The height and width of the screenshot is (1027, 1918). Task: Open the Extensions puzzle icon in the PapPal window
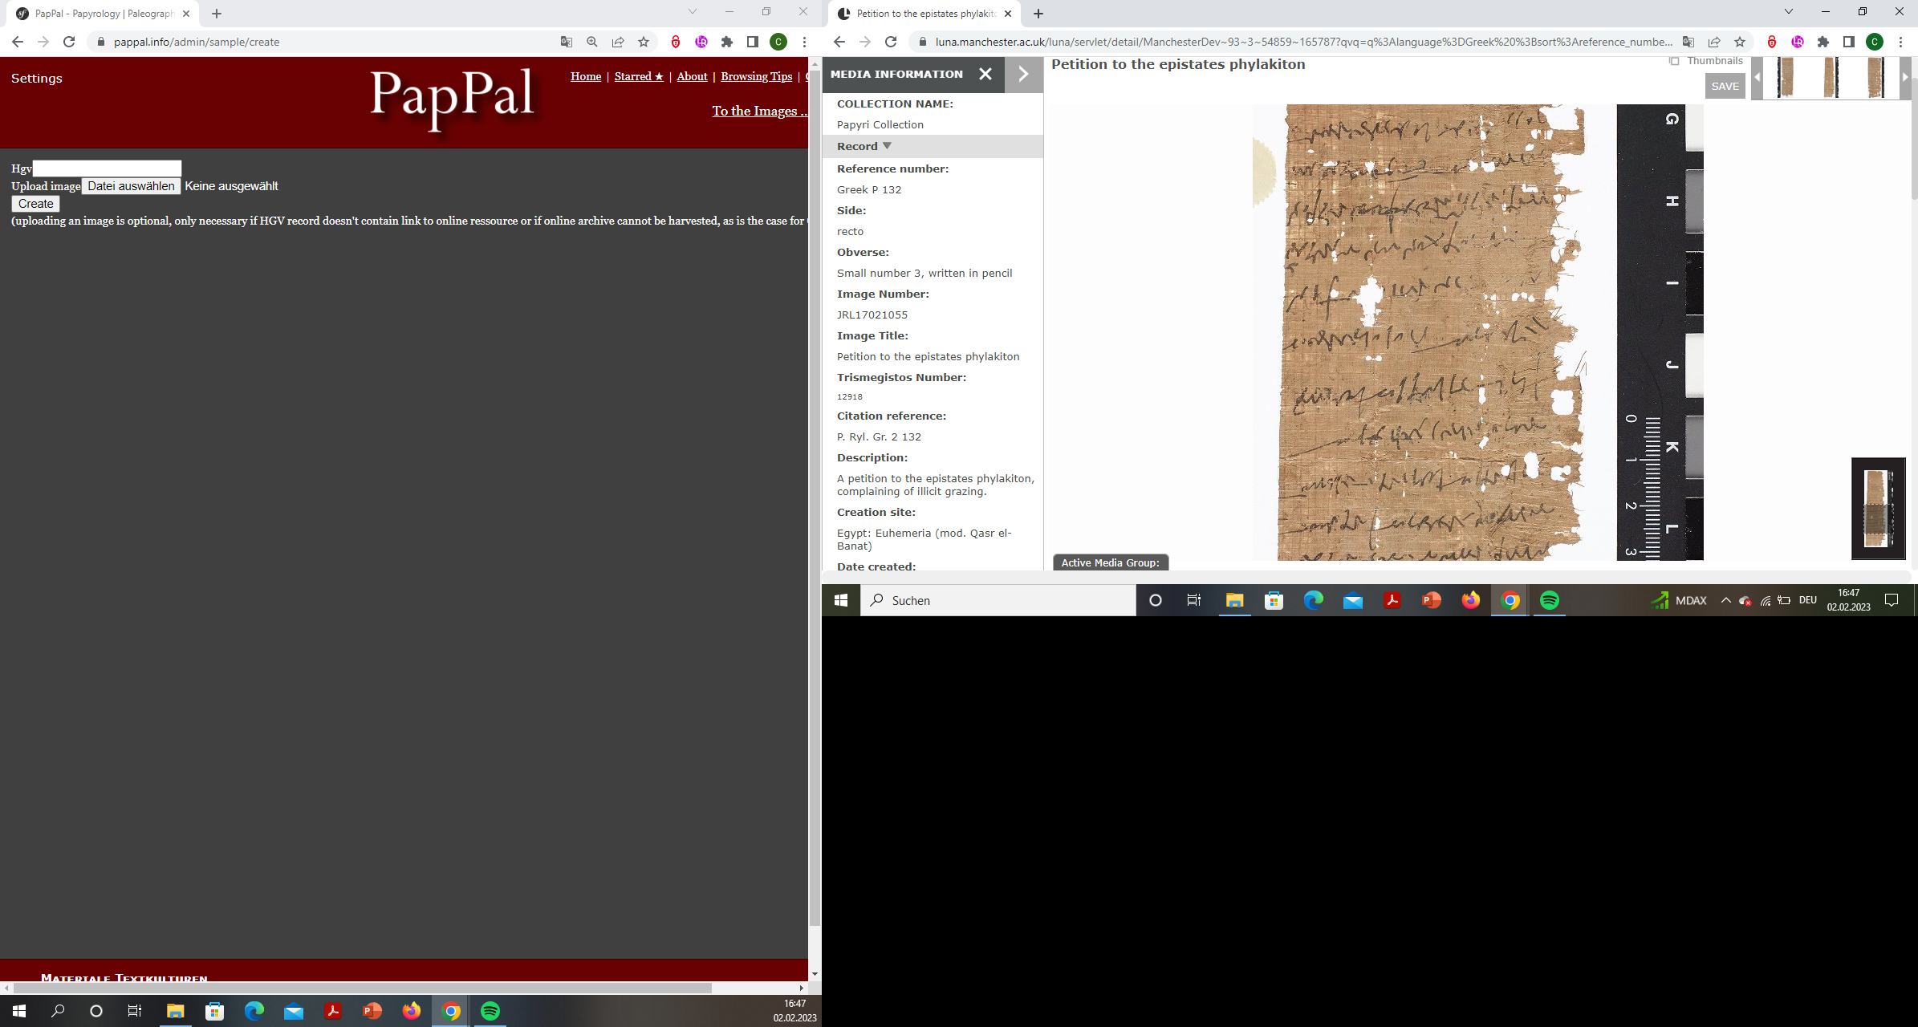tap(727, 42)
